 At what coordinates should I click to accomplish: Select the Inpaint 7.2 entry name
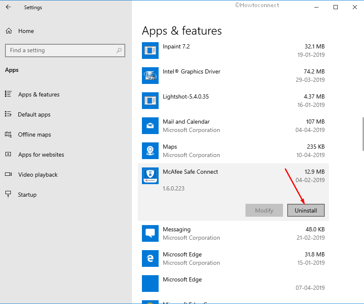point(176,46)
